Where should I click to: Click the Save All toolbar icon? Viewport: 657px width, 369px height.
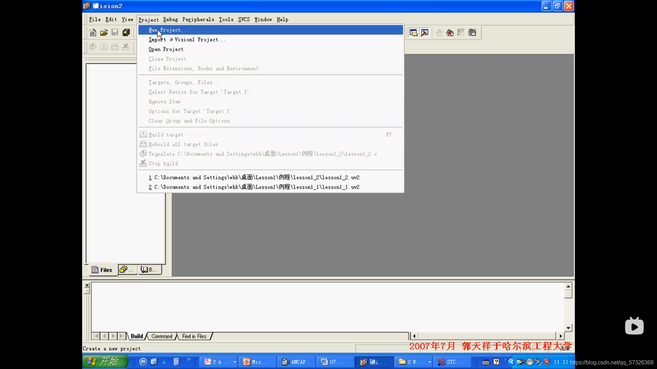pyautogui.click(x=126, y=32)
